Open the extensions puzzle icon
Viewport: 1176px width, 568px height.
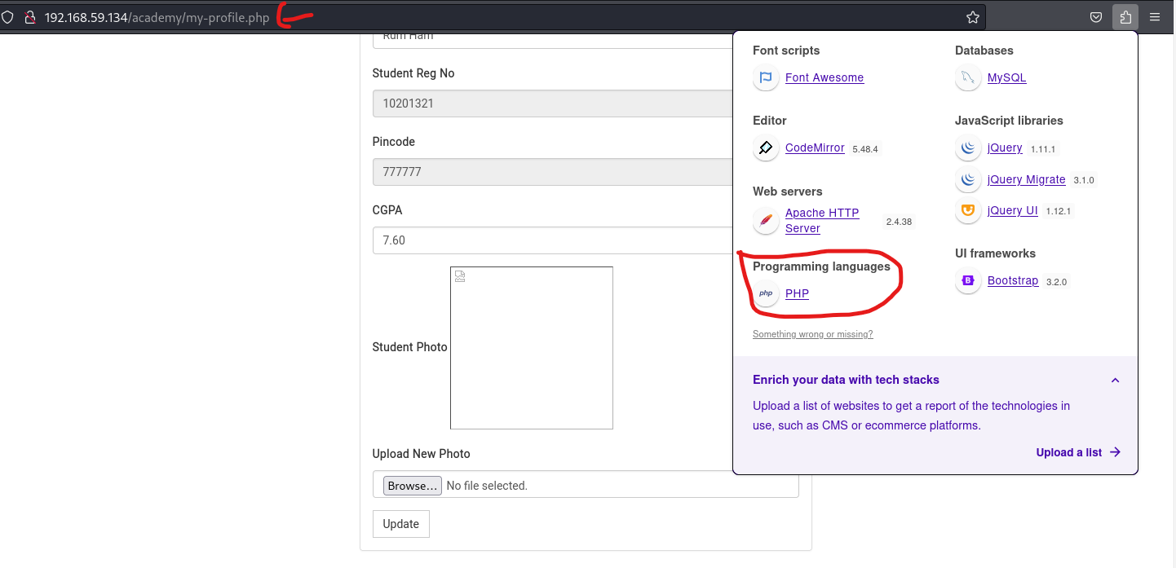(x=1125, y=17)
